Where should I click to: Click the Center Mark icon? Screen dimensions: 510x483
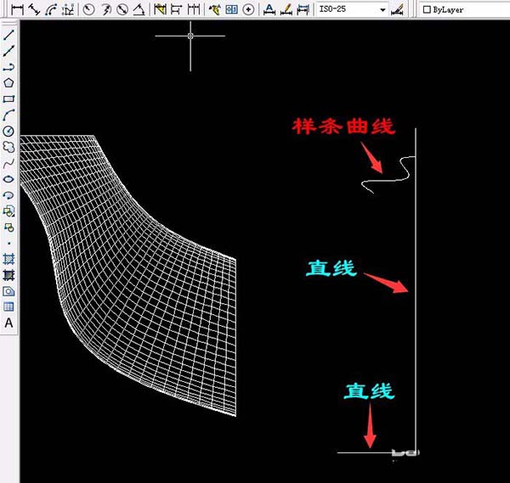pyautogui.click(x=248, y=9)
